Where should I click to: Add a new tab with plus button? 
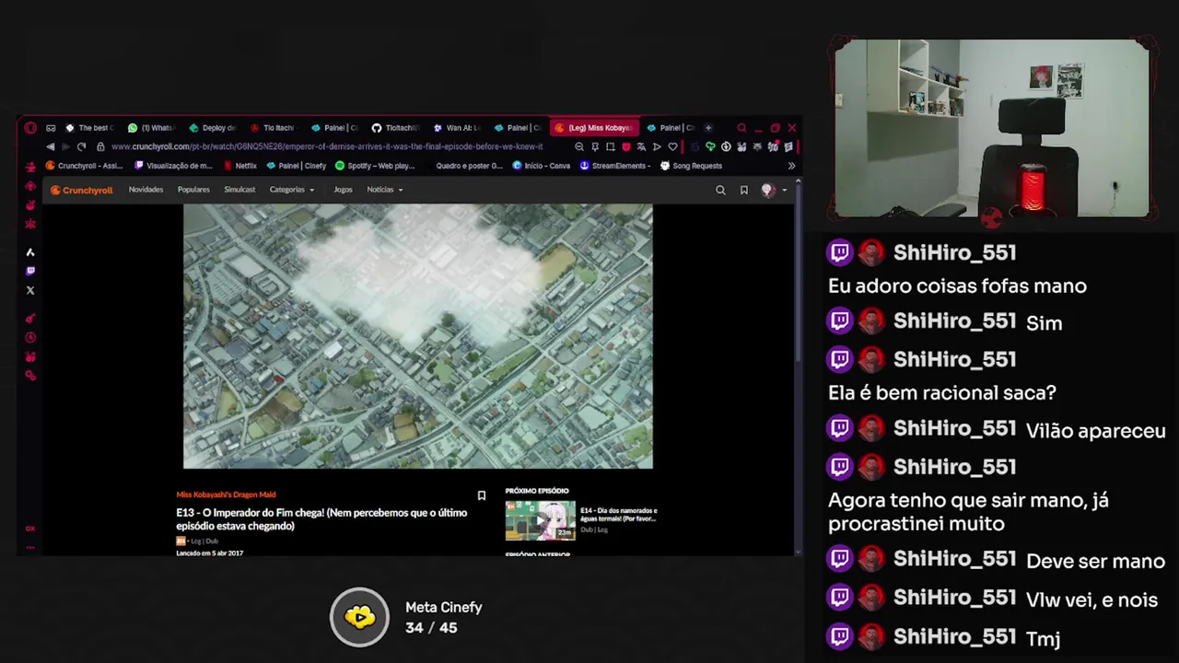(708, 128)
